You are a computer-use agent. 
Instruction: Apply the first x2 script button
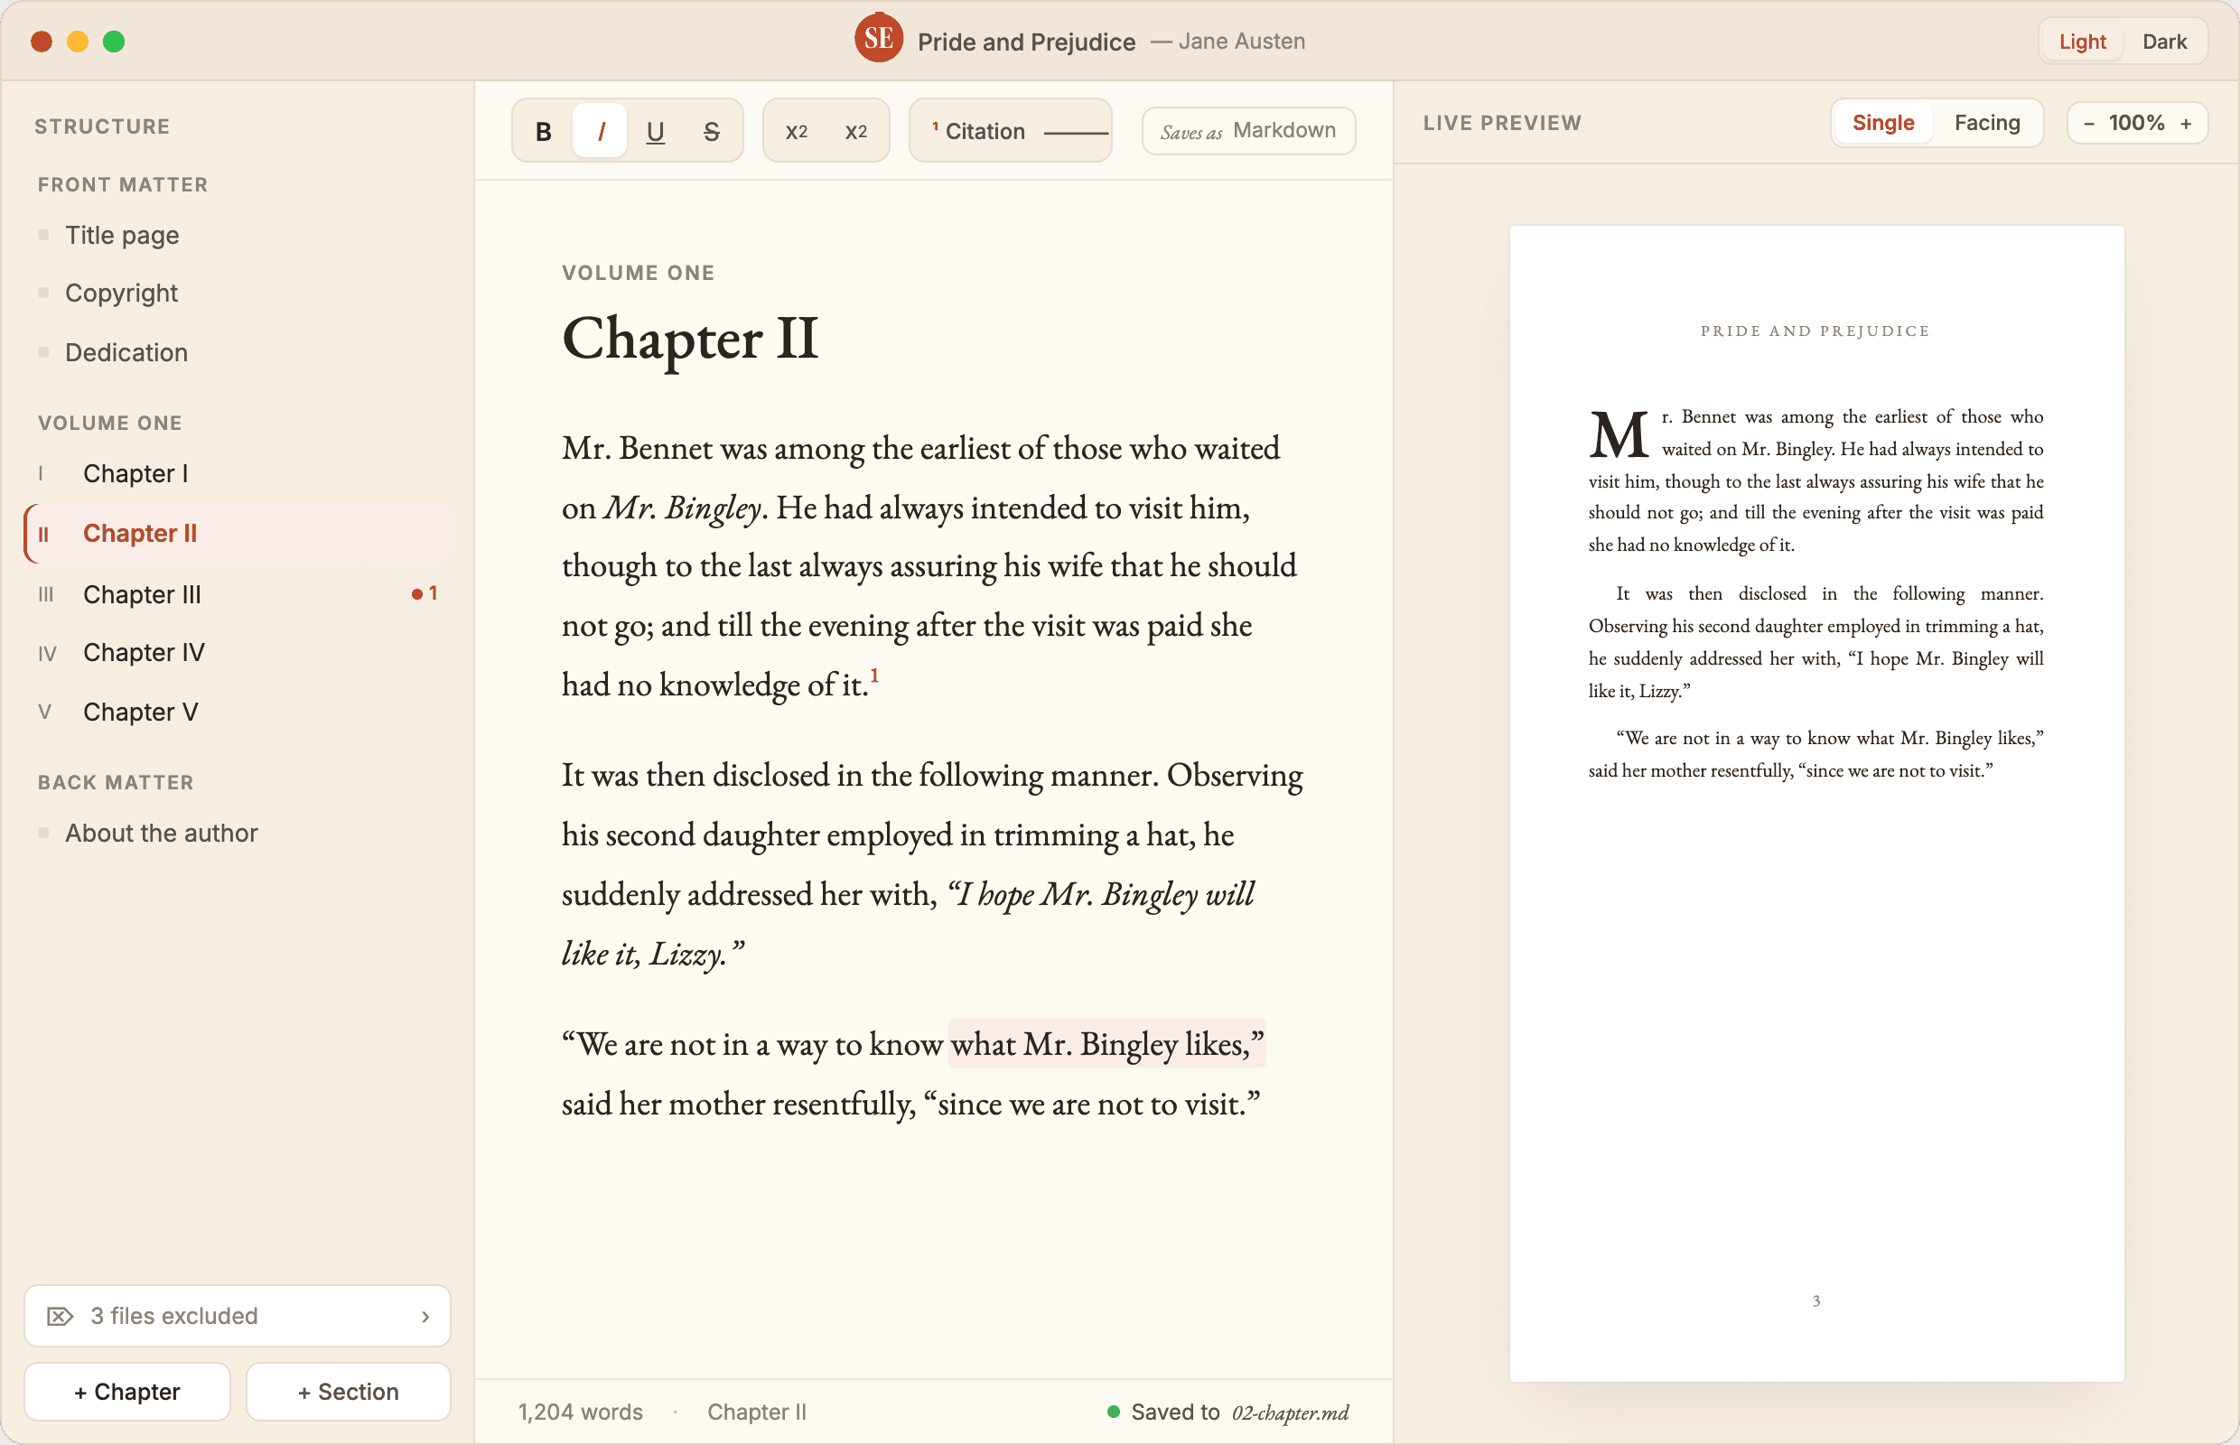[x=797, y=131]
